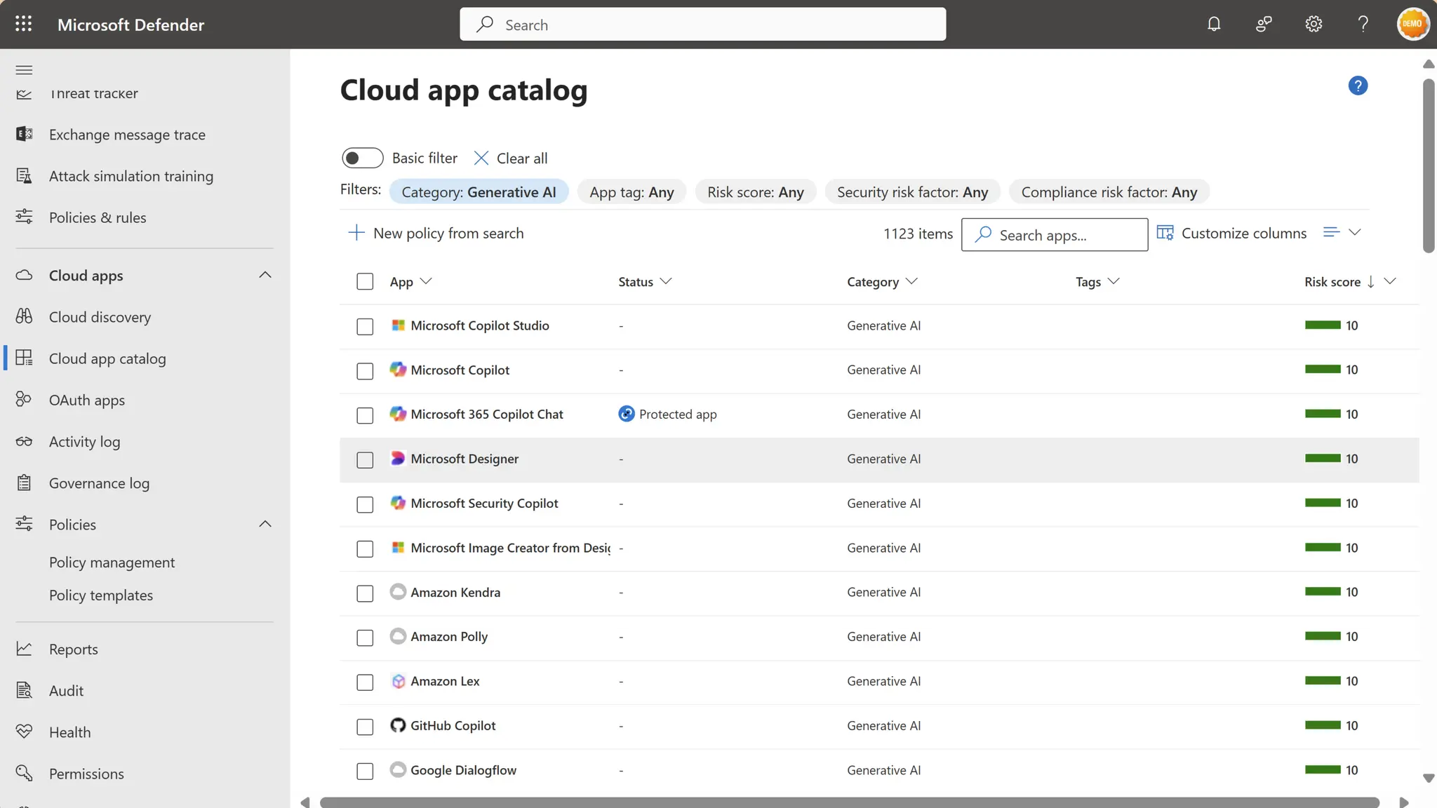
Task: Open the Risk score filter dropdown
Action: [x=755, y=192]
